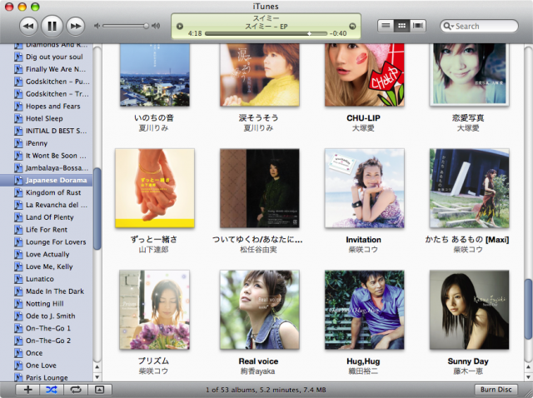533x398 pixels.
Task: Click playlist icon beside On-The-Go 1
Action: (18, 328)
